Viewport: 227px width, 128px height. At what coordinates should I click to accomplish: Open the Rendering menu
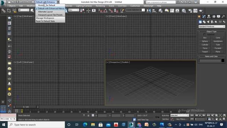(100, 6)
